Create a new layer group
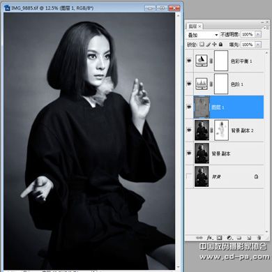272x272 pixels. point(239,238)
